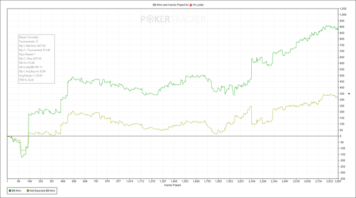Click the x-axis tick '1,953'
This screenshot has width=356, height=198.
229,181
